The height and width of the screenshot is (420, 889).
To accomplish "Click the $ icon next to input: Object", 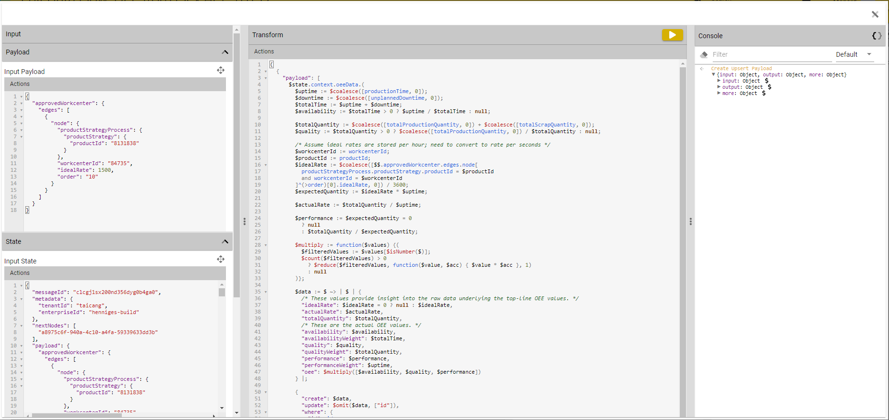I will [x=767, y=81].
